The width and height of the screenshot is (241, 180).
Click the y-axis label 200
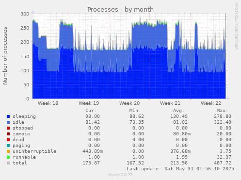point(25,42)
